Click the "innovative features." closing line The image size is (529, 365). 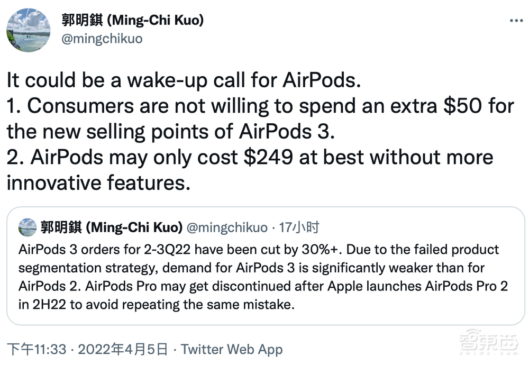tap(98, 182)
